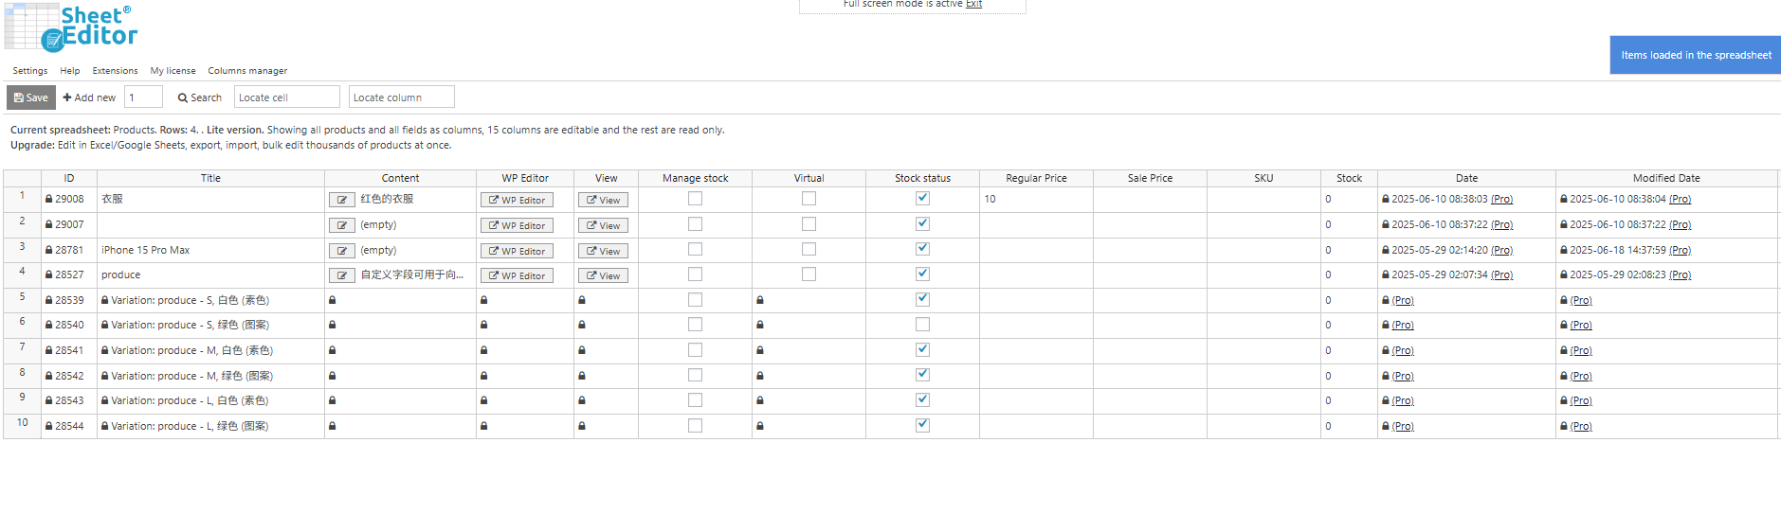Click the Pro link in Date for 29008
Viewport: 1781px width, 531px height.
[1501, 200]
